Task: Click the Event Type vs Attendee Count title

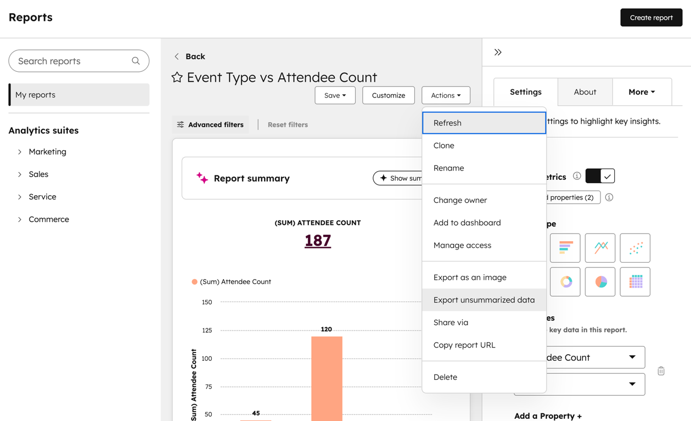Action: (282, 77)
